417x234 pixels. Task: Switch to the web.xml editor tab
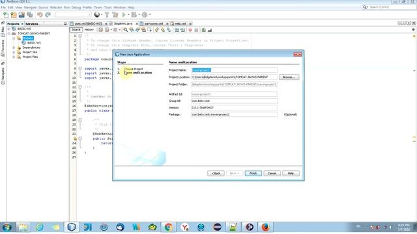[x=180, y=23]
